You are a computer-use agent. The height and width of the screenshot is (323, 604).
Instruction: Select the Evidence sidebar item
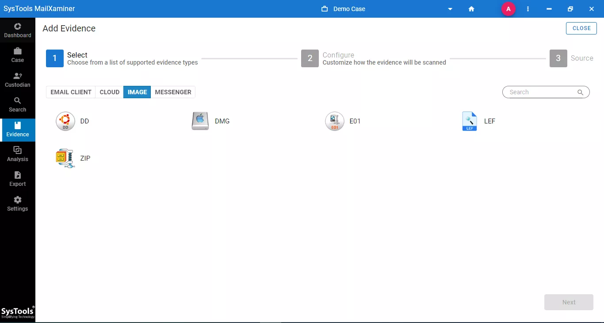coord(18,129)
